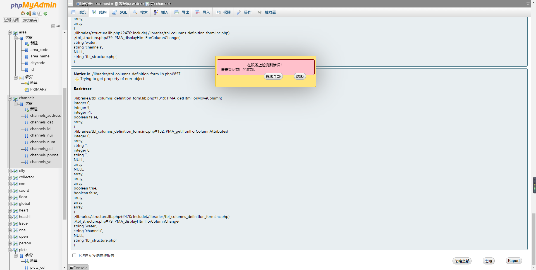Click the channels table breadcrumb link
The image size is (536, 270).
pyautogui.click(x=161, y=4)
